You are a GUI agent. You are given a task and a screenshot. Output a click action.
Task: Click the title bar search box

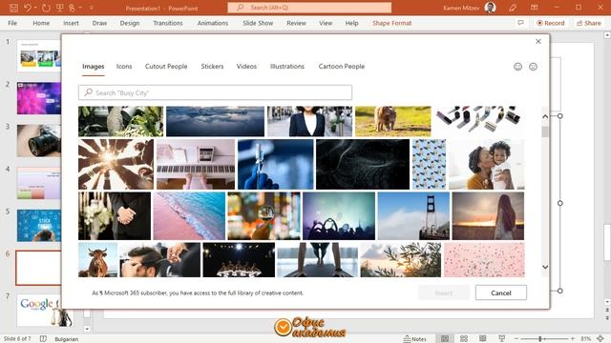click(x=309, y=8)
